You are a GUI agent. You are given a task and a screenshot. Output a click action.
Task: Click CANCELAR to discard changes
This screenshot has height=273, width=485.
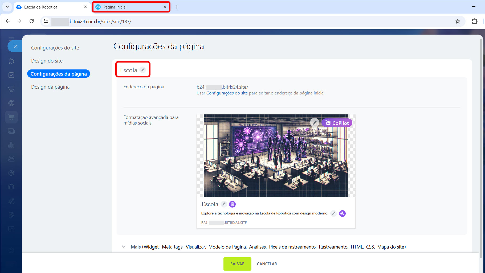tap(267, 264)
